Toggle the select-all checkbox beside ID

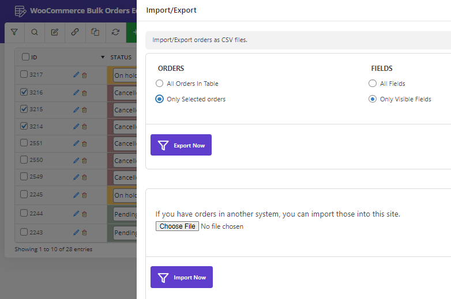[x=25, y=56]
